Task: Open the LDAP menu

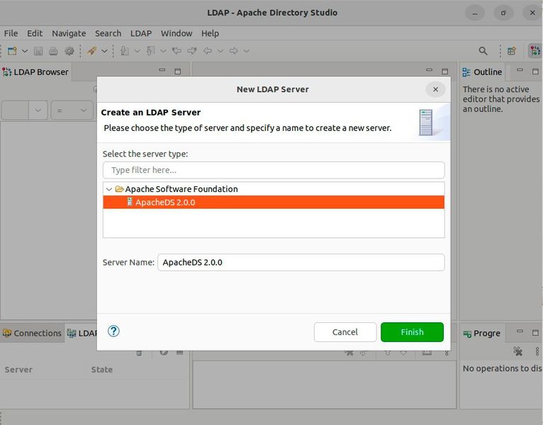Action: point(141,33)
